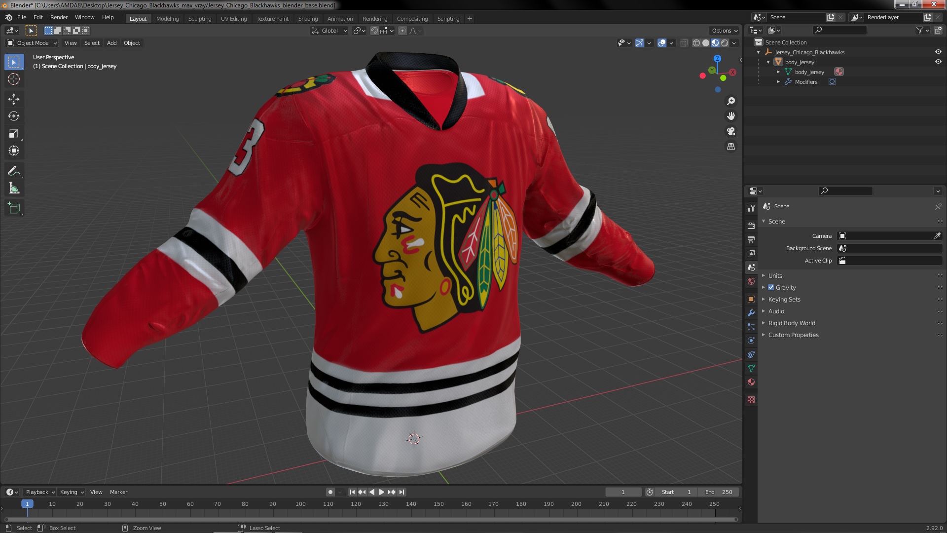Open the Object Data mesh properties tab
The image size is (947, 533).
click(x=751, y=368)
